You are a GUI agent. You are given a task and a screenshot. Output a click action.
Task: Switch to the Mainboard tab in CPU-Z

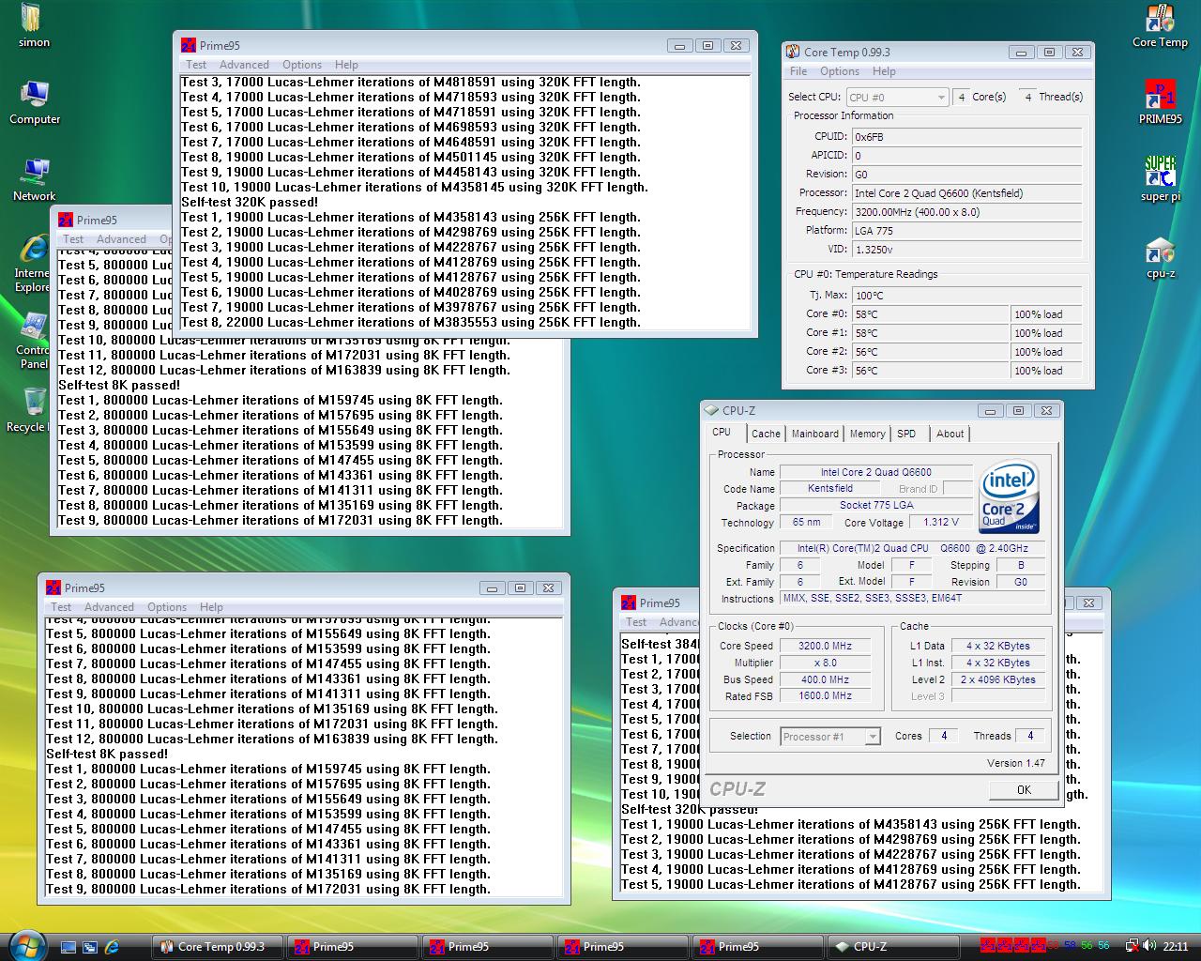pos(814,434)
